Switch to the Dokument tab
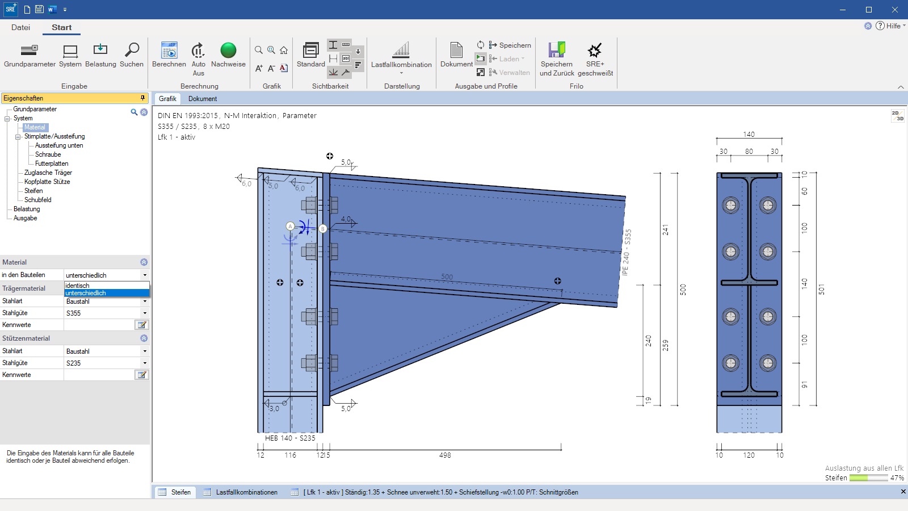The width and height of the screenshot is (908, 511). (x=203, y=99)
